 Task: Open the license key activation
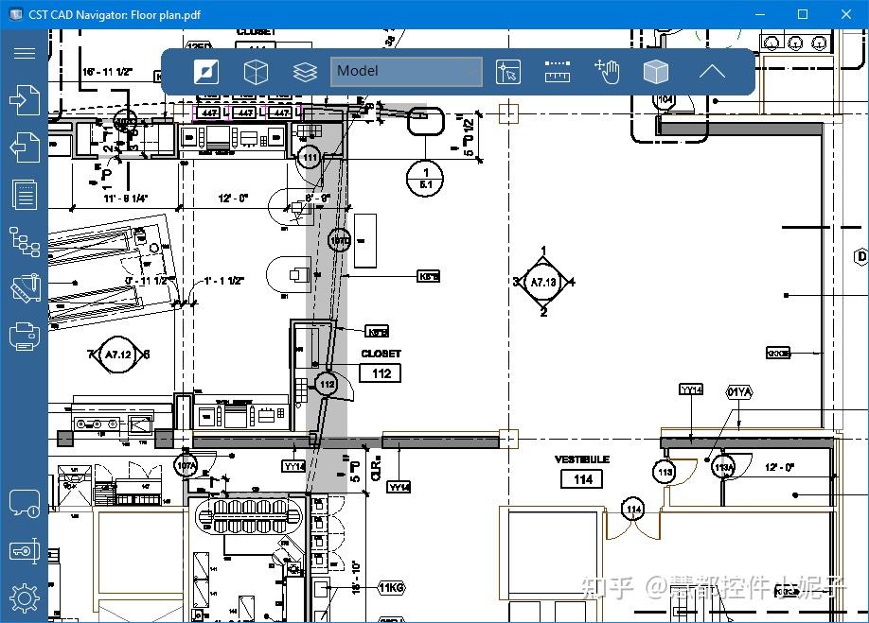pyautogui.click(x=25, y=550)
